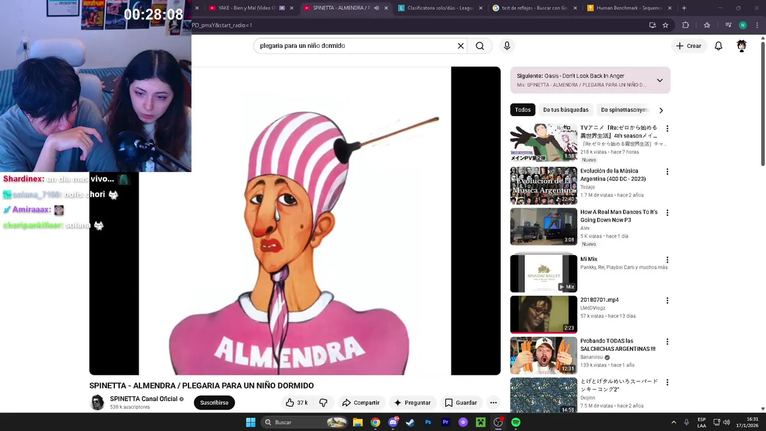Open Steam from the taskbar

pyautogui.click(x=410, y=422)
